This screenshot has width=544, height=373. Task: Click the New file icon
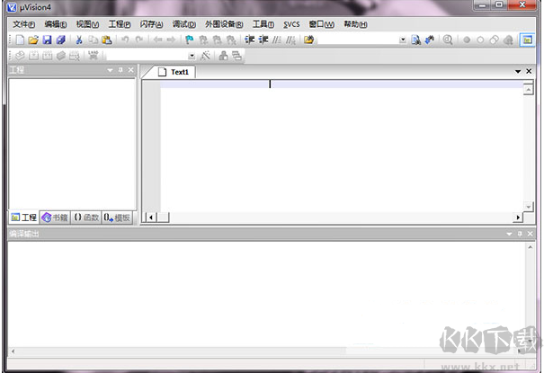click(19, 40)
